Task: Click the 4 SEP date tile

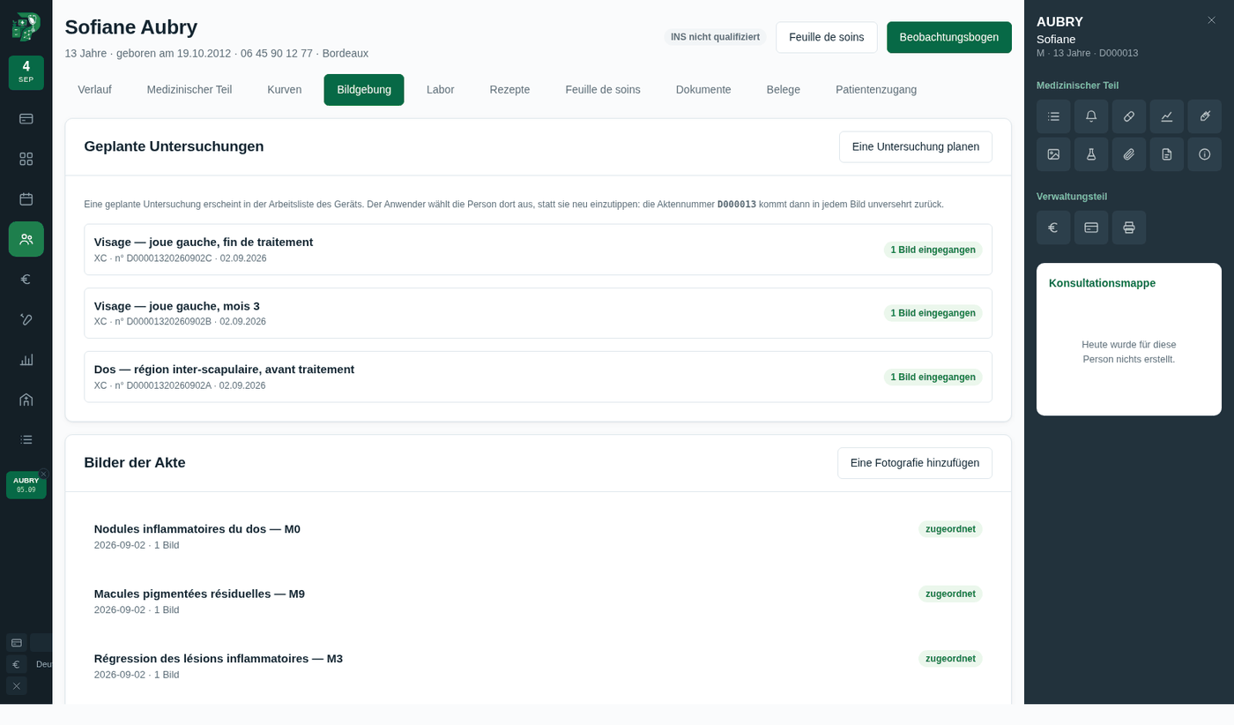Action: [x=26, y=72]
